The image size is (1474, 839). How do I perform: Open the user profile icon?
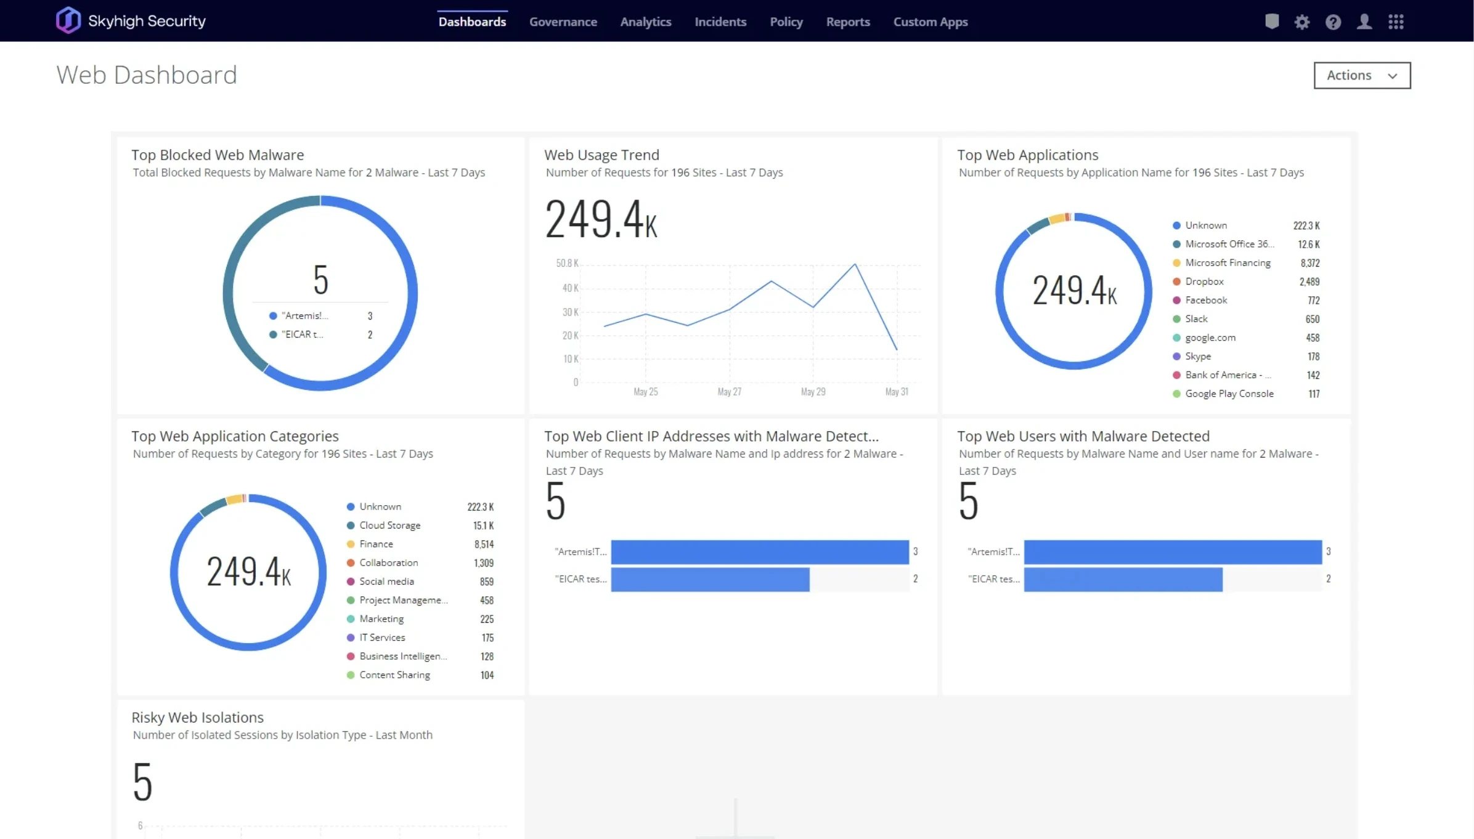(1364, 22)
